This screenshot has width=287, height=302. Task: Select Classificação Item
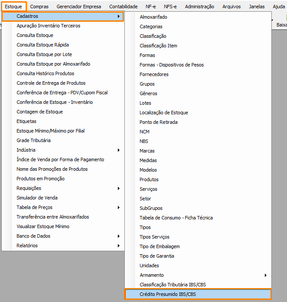click(198, 46)
